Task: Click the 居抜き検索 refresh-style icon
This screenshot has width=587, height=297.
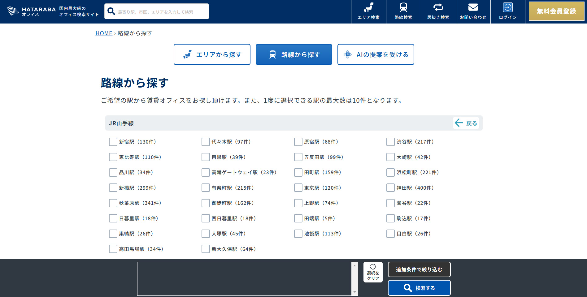Action: tap(438, 8)
